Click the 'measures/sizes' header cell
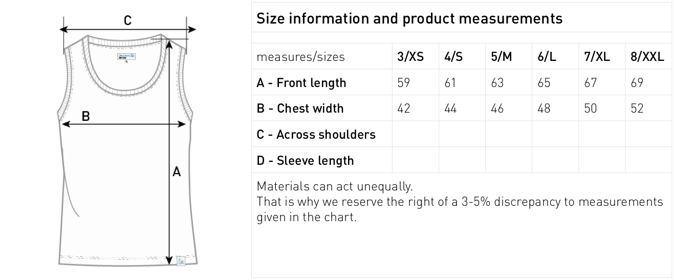The width and height of the screenshot is (674, 280). coord(300,57)
